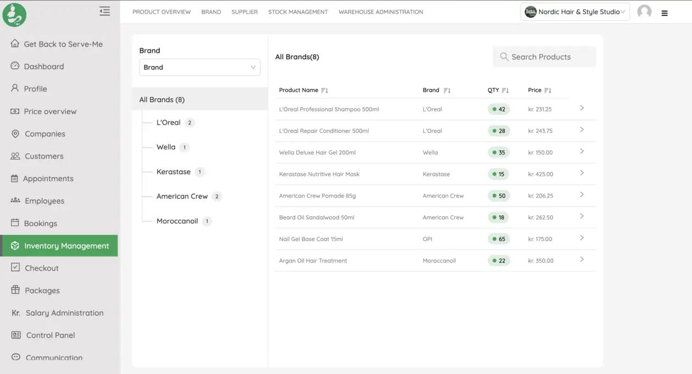Expand Argan Oil Hair Treatment row arrow

582,260
